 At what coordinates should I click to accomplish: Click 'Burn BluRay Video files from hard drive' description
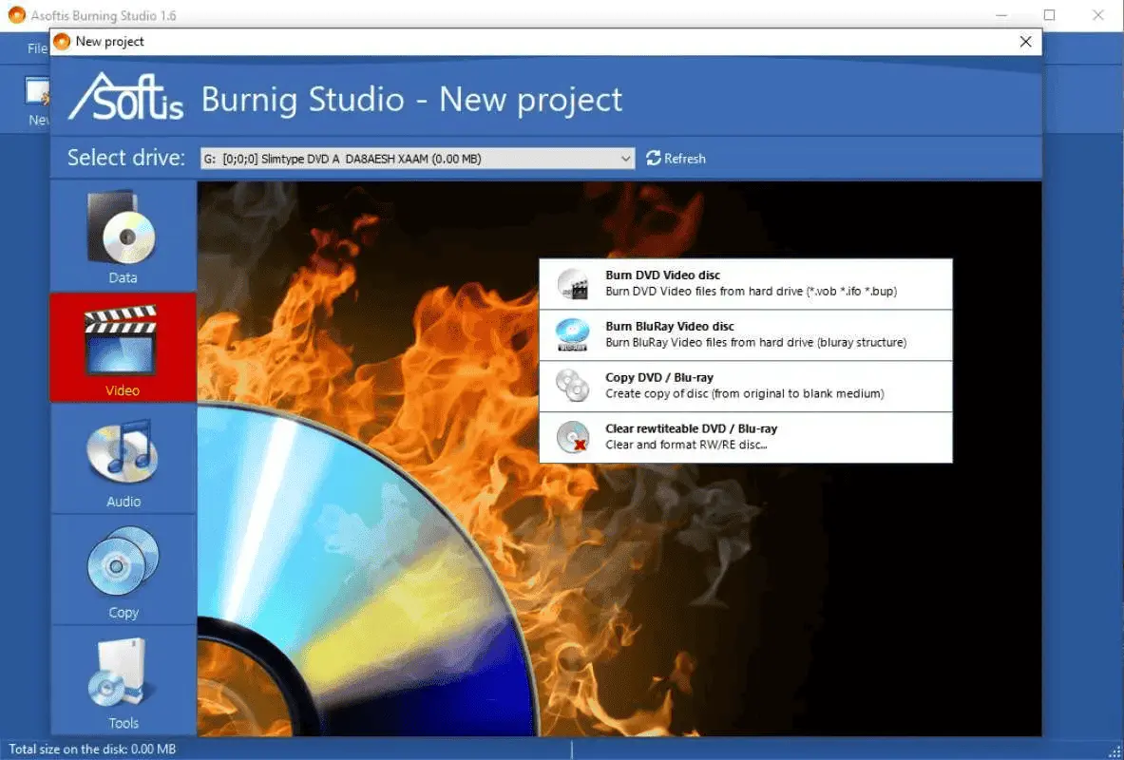tap(755, 342)
